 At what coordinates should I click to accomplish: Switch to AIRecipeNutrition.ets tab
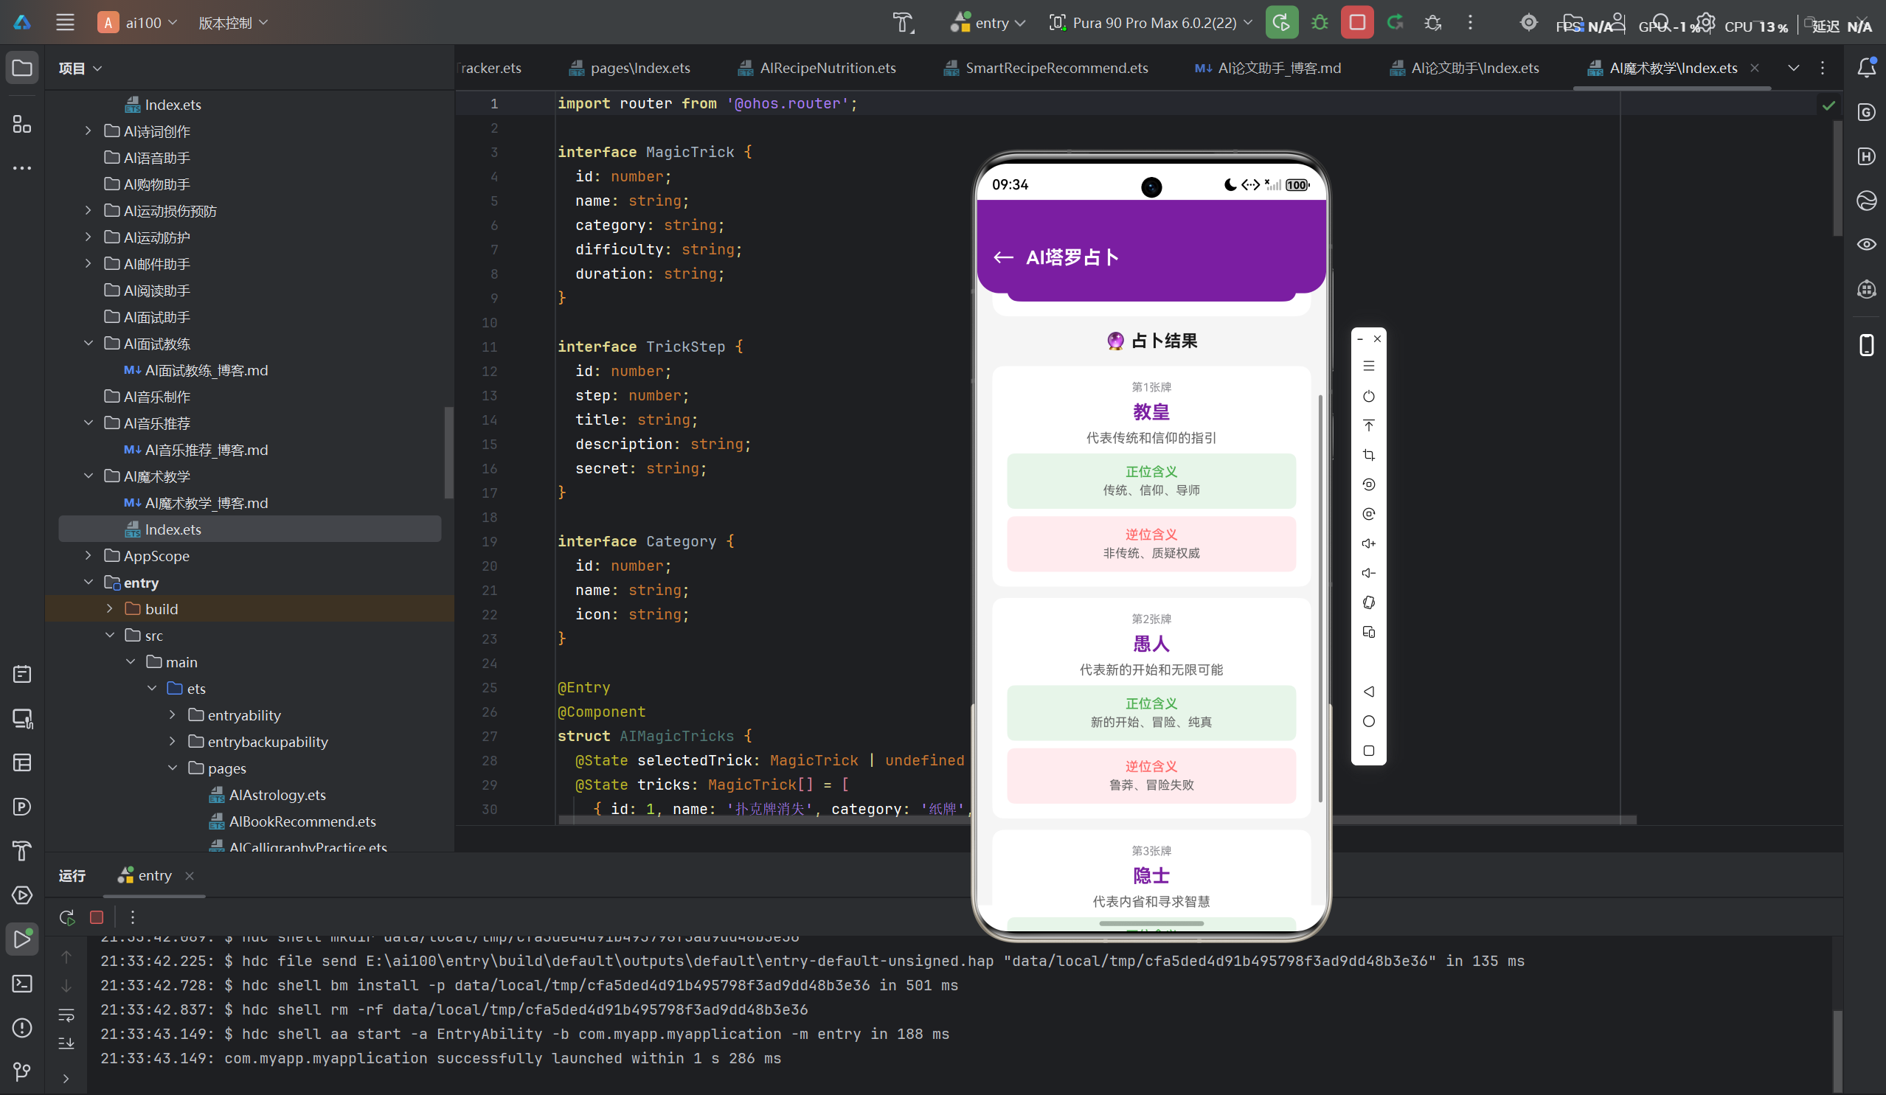[x=817, y=68]
